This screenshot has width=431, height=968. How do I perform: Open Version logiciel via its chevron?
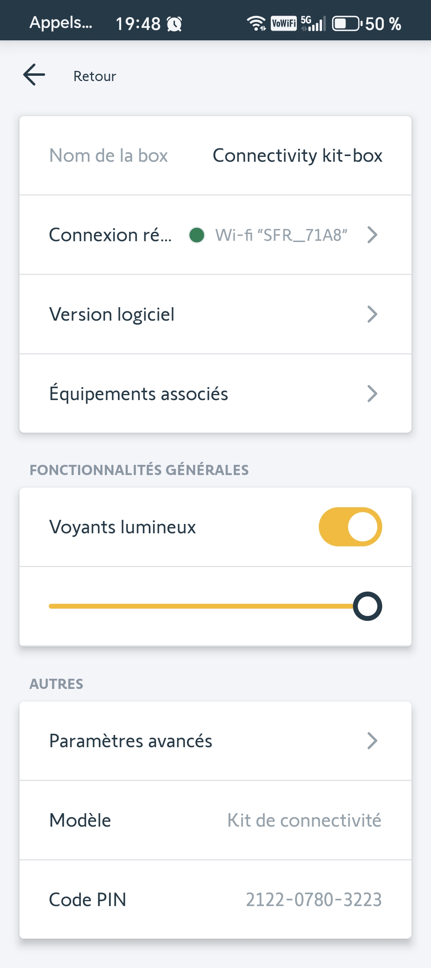[x=372, y=314]
